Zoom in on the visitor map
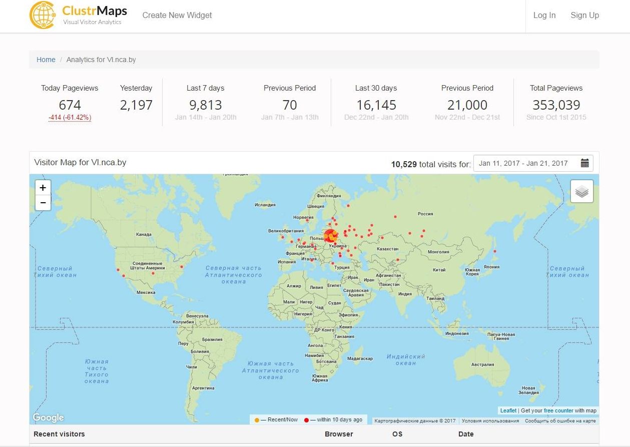Image resolution: width=630 pixels, height=447 pixels. 43,188
